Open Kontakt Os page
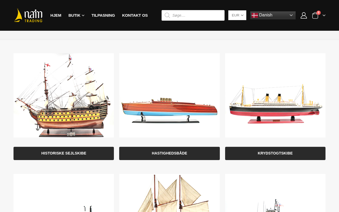 [x=135, y=15]
